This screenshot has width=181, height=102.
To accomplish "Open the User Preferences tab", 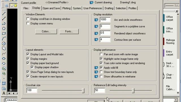I will tap(93, 8).
